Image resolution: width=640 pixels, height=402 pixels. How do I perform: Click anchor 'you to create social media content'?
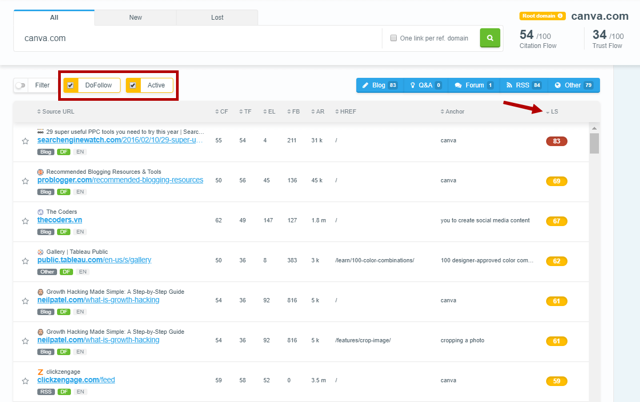pos(485,221)
